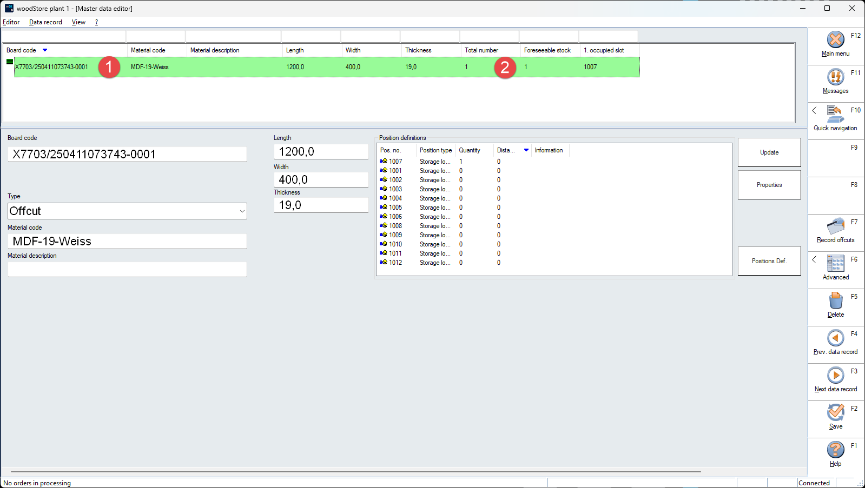Click the Dista... column sort arrow

pos(526,150)
